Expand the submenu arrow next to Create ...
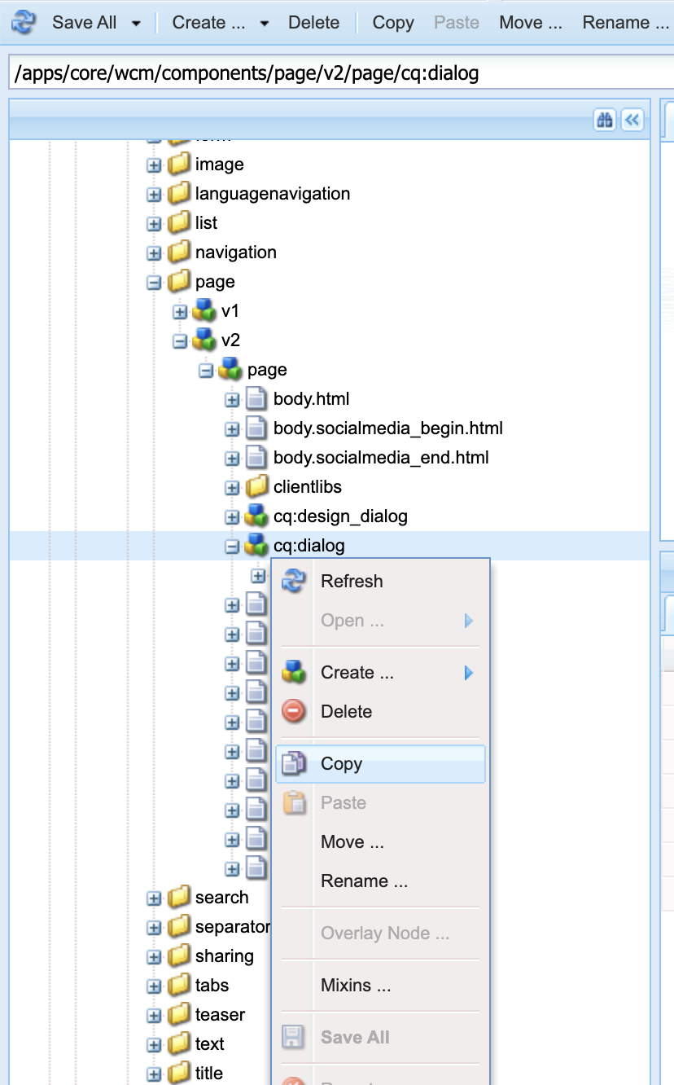 (470, 672)
